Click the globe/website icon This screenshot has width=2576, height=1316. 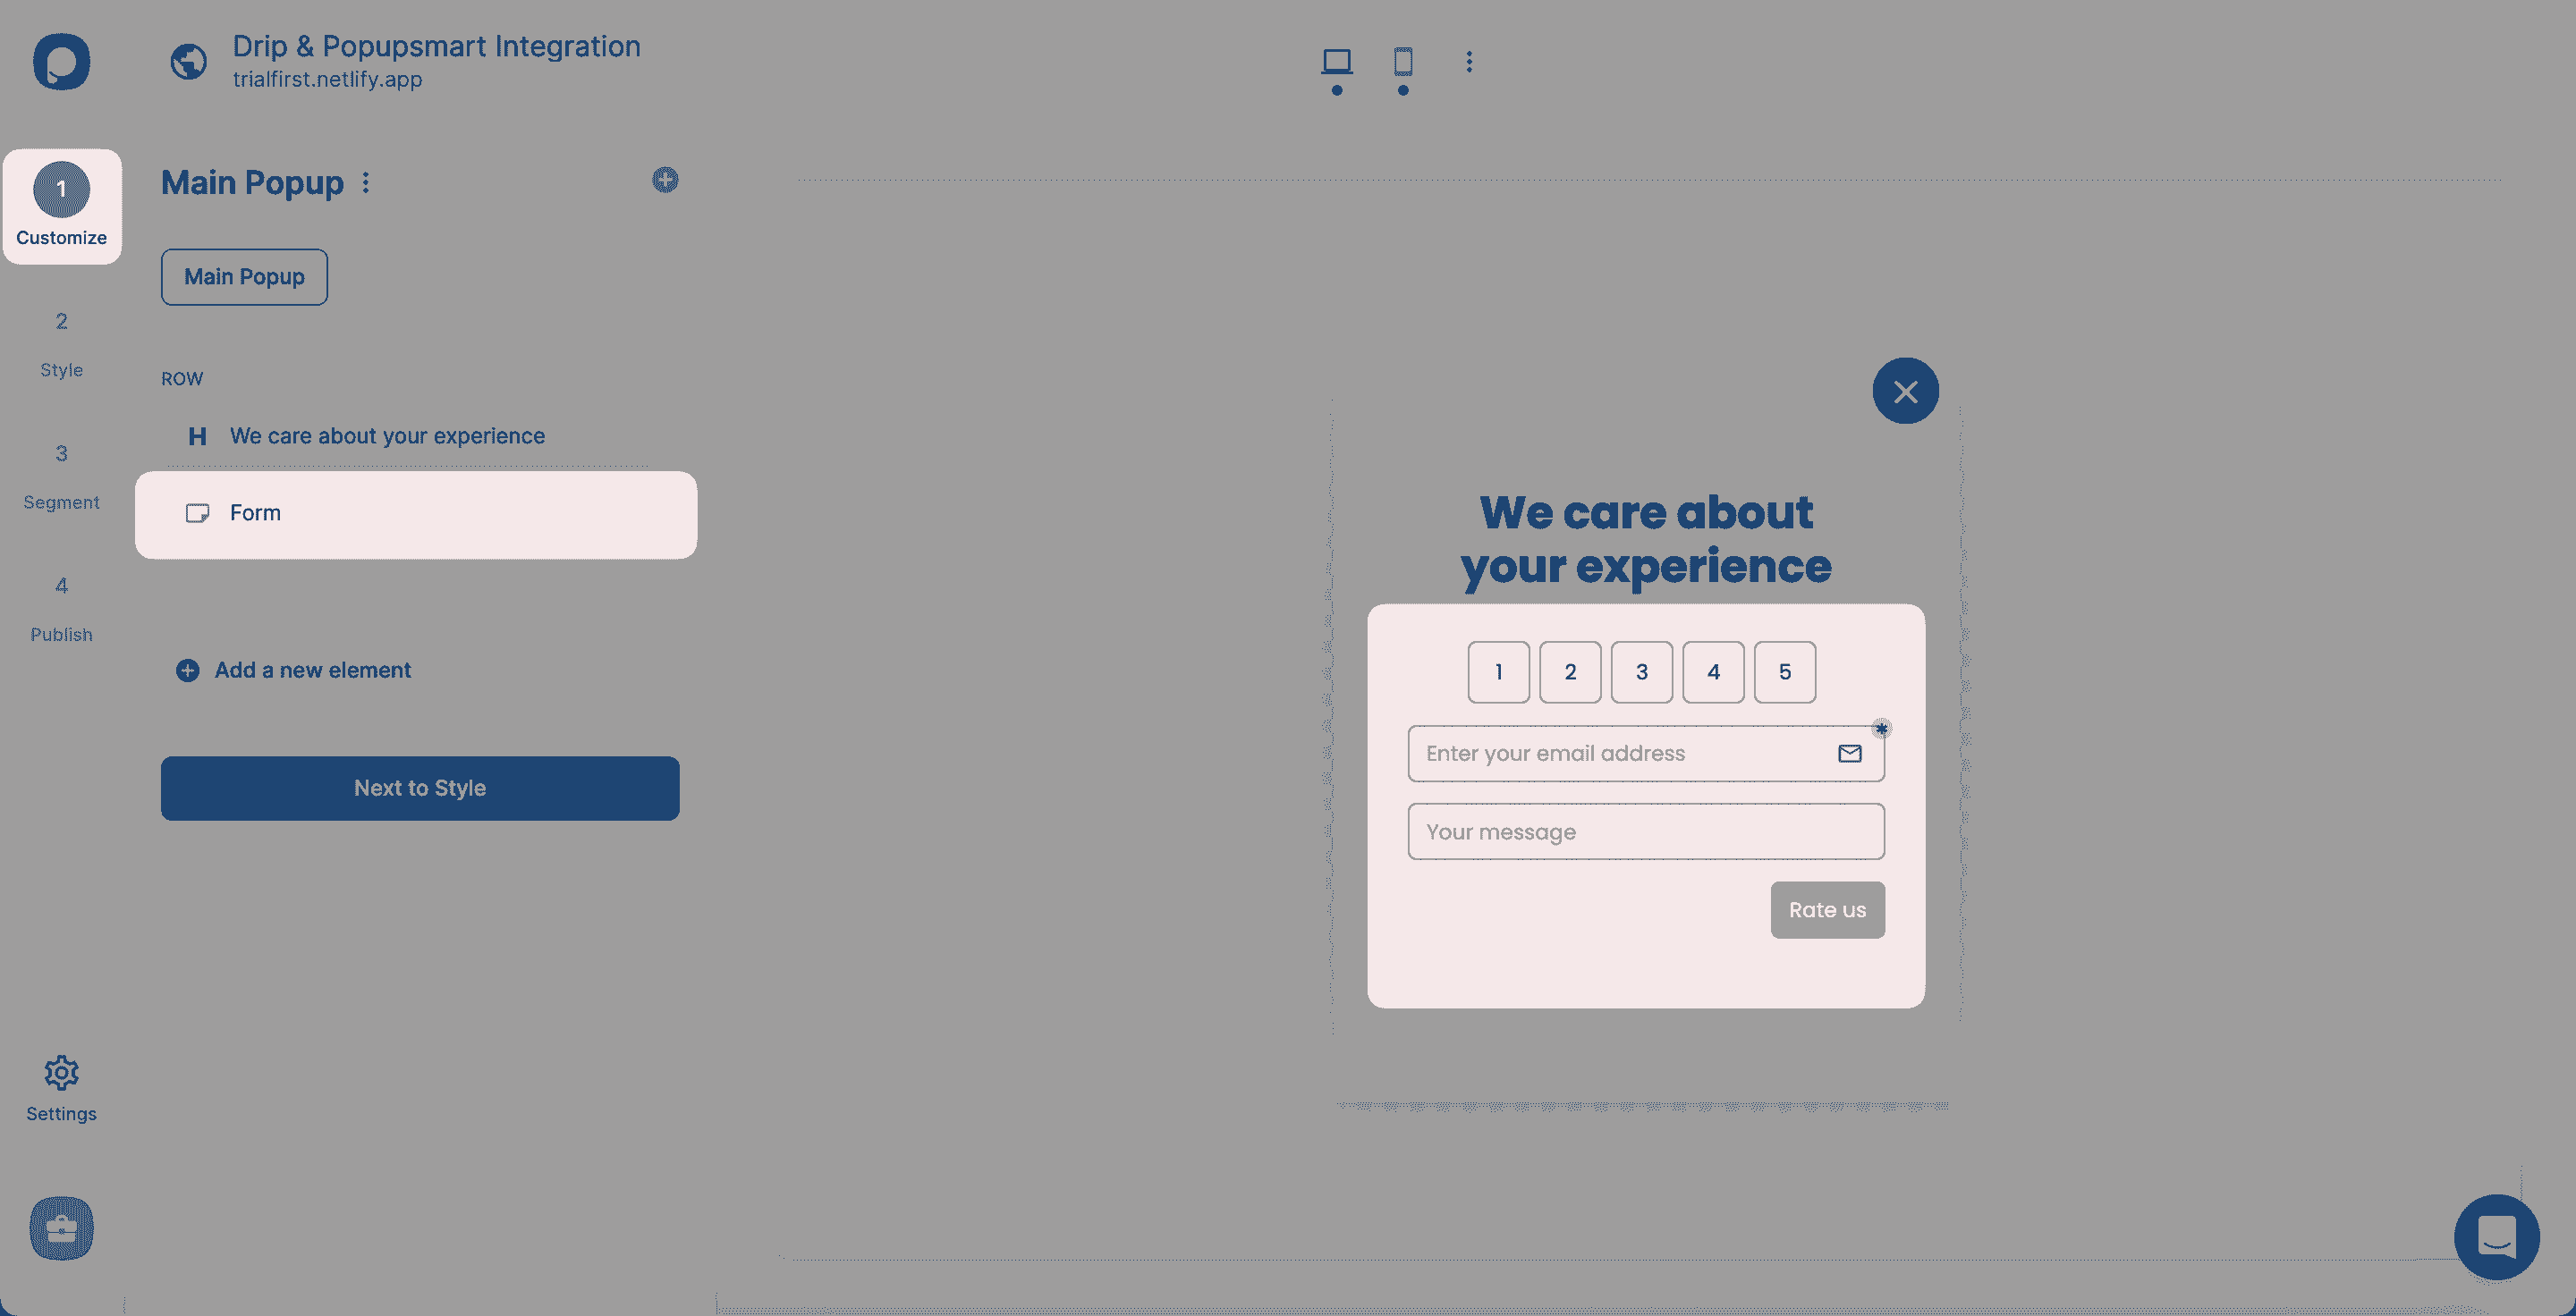pos(188,62)
